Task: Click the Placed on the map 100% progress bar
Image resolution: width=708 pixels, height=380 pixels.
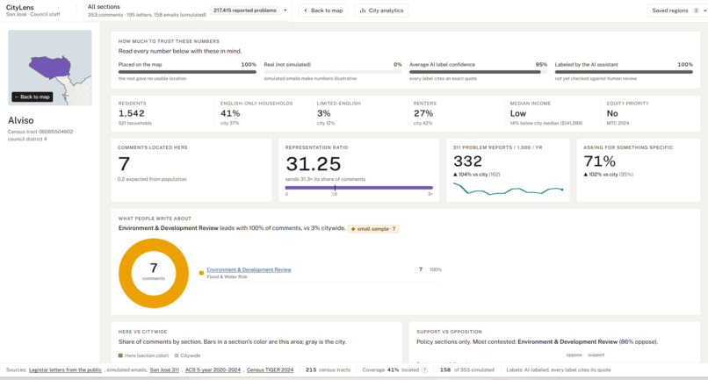Action: coord(187,72)
